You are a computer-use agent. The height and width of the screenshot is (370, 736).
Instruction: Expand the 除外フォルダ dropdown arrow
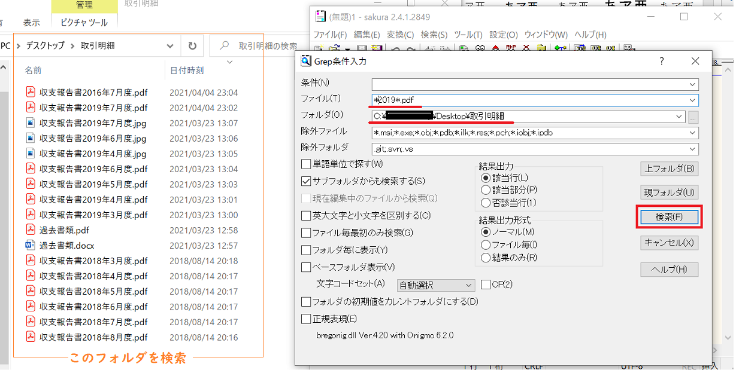click(x=693, y=149)
